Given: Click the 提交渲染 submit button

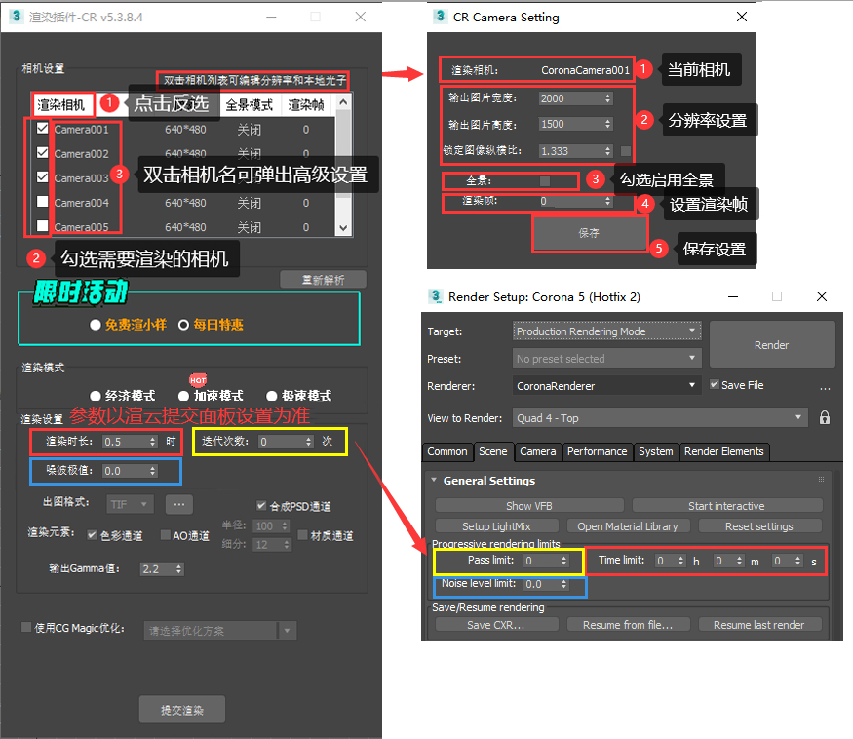Looking at the screenshot, I should pos(182,710).
